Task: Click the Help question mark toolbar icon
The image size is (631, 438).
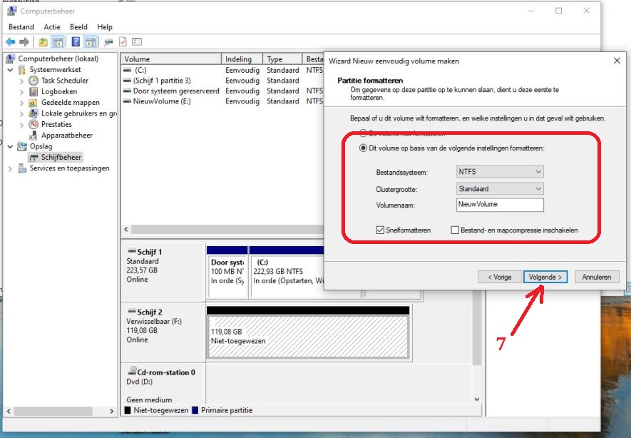Action: 75,42
